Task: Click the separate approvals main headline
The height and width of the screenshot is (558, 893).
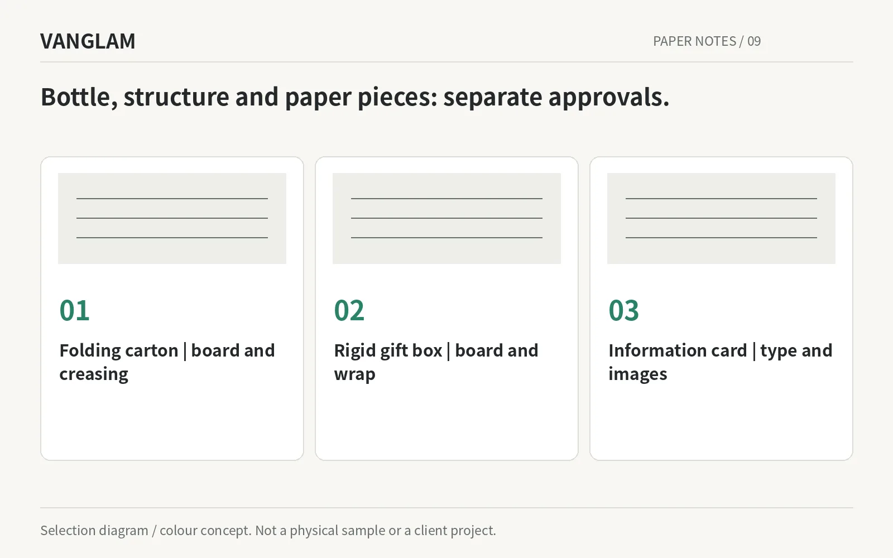Action: pos(355,97)
